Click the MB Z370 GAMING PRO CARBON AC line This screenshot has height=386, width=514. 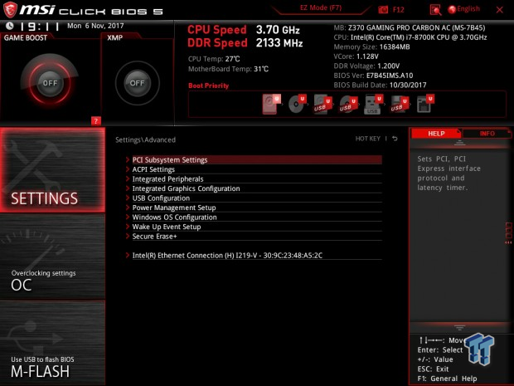pos(410,27)
